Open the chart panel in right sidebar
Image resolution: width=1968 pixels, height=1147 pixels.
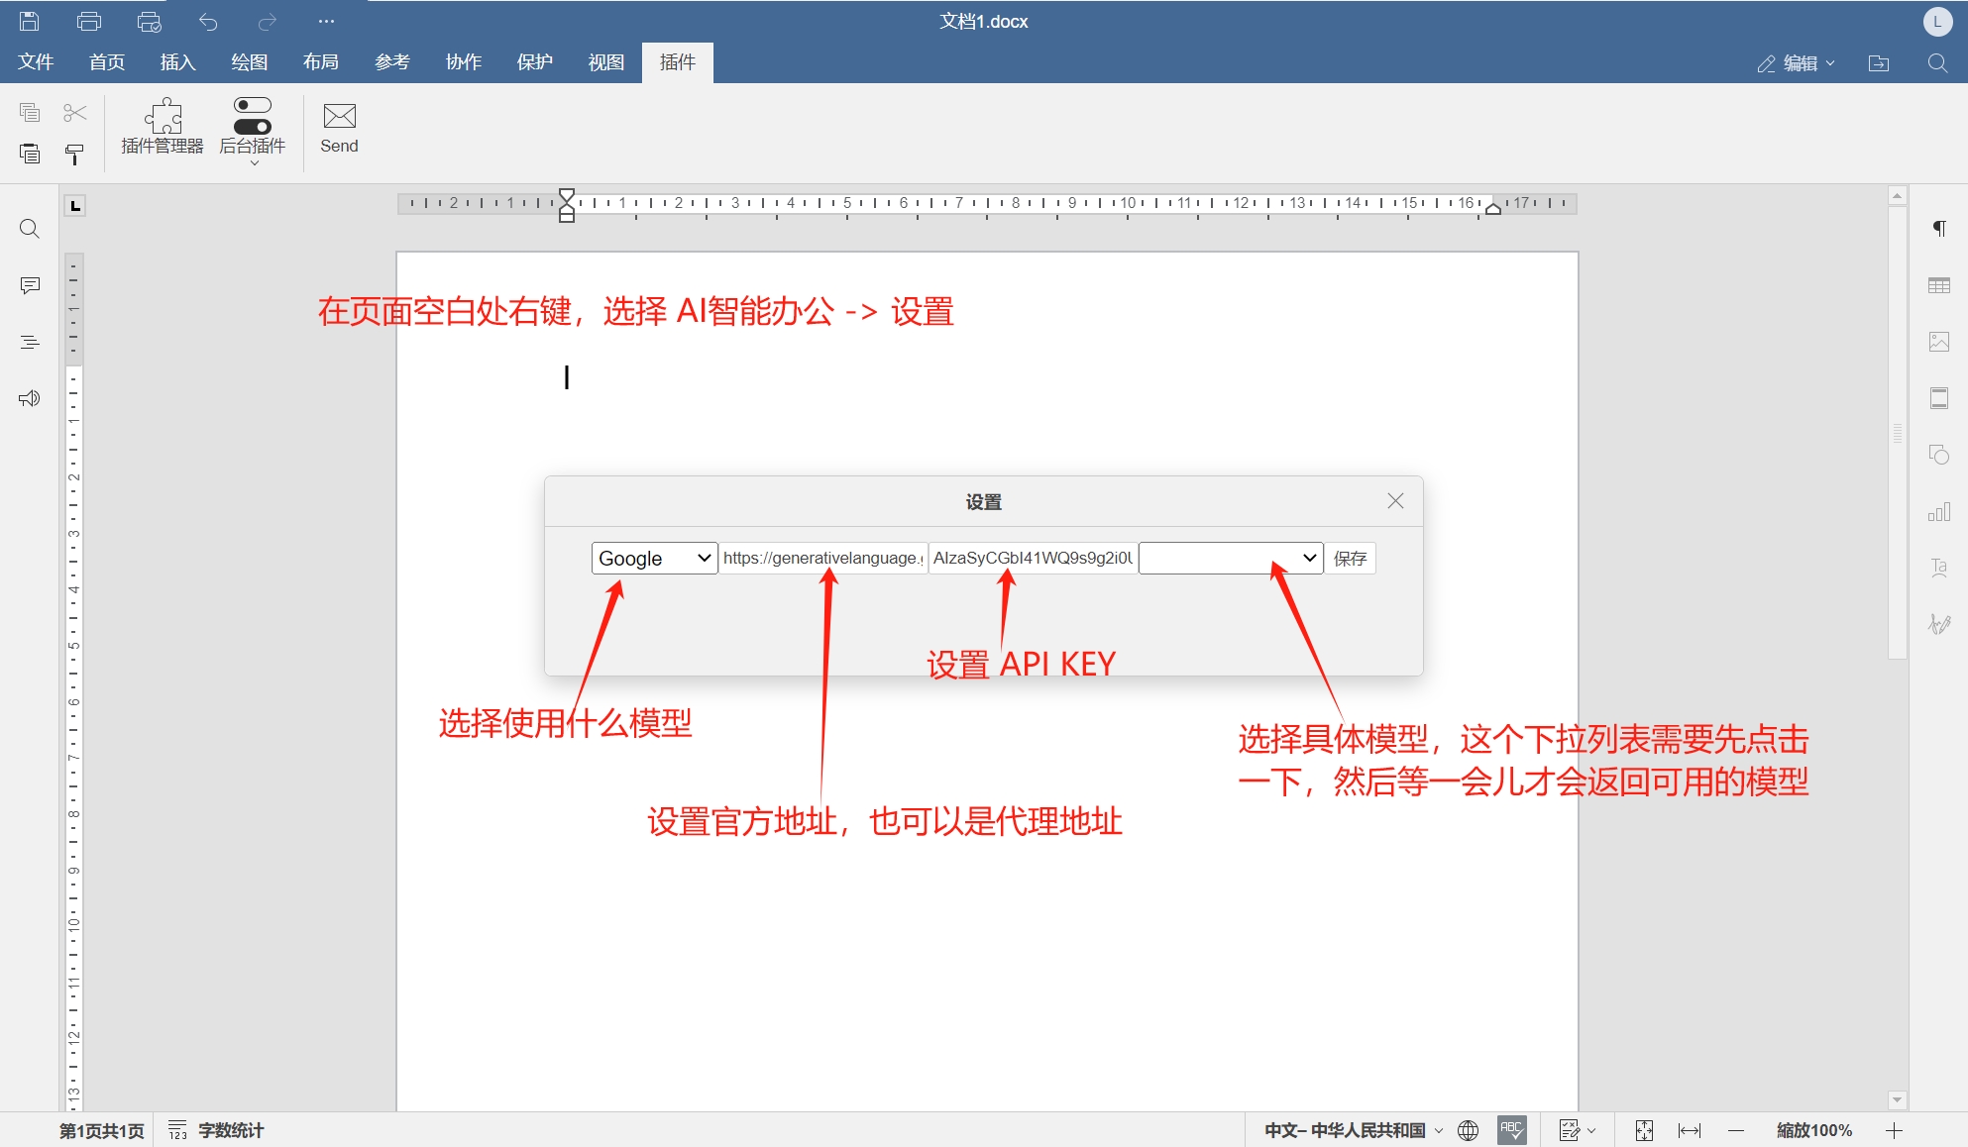(x=1939, y=511)
